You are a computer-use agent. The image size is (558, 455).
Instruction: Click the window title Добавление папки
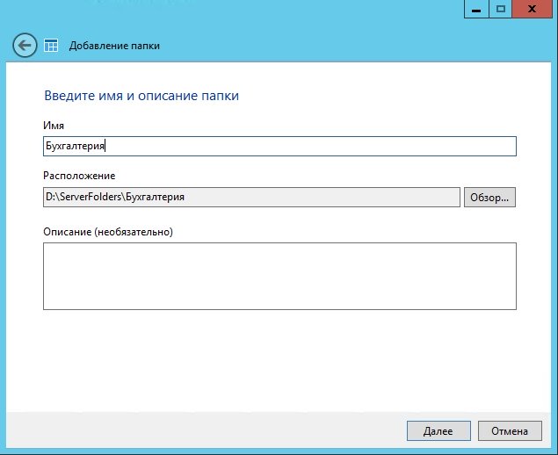[x=114, y=46]
